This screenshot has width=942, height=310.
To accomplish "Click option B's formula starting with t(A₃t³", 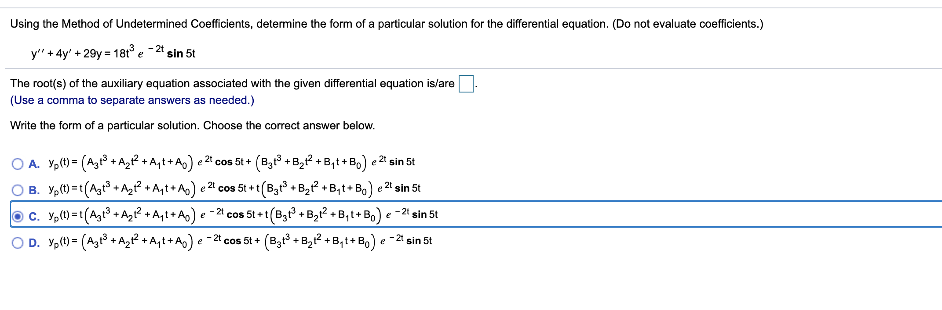I will tap(234, 189).
